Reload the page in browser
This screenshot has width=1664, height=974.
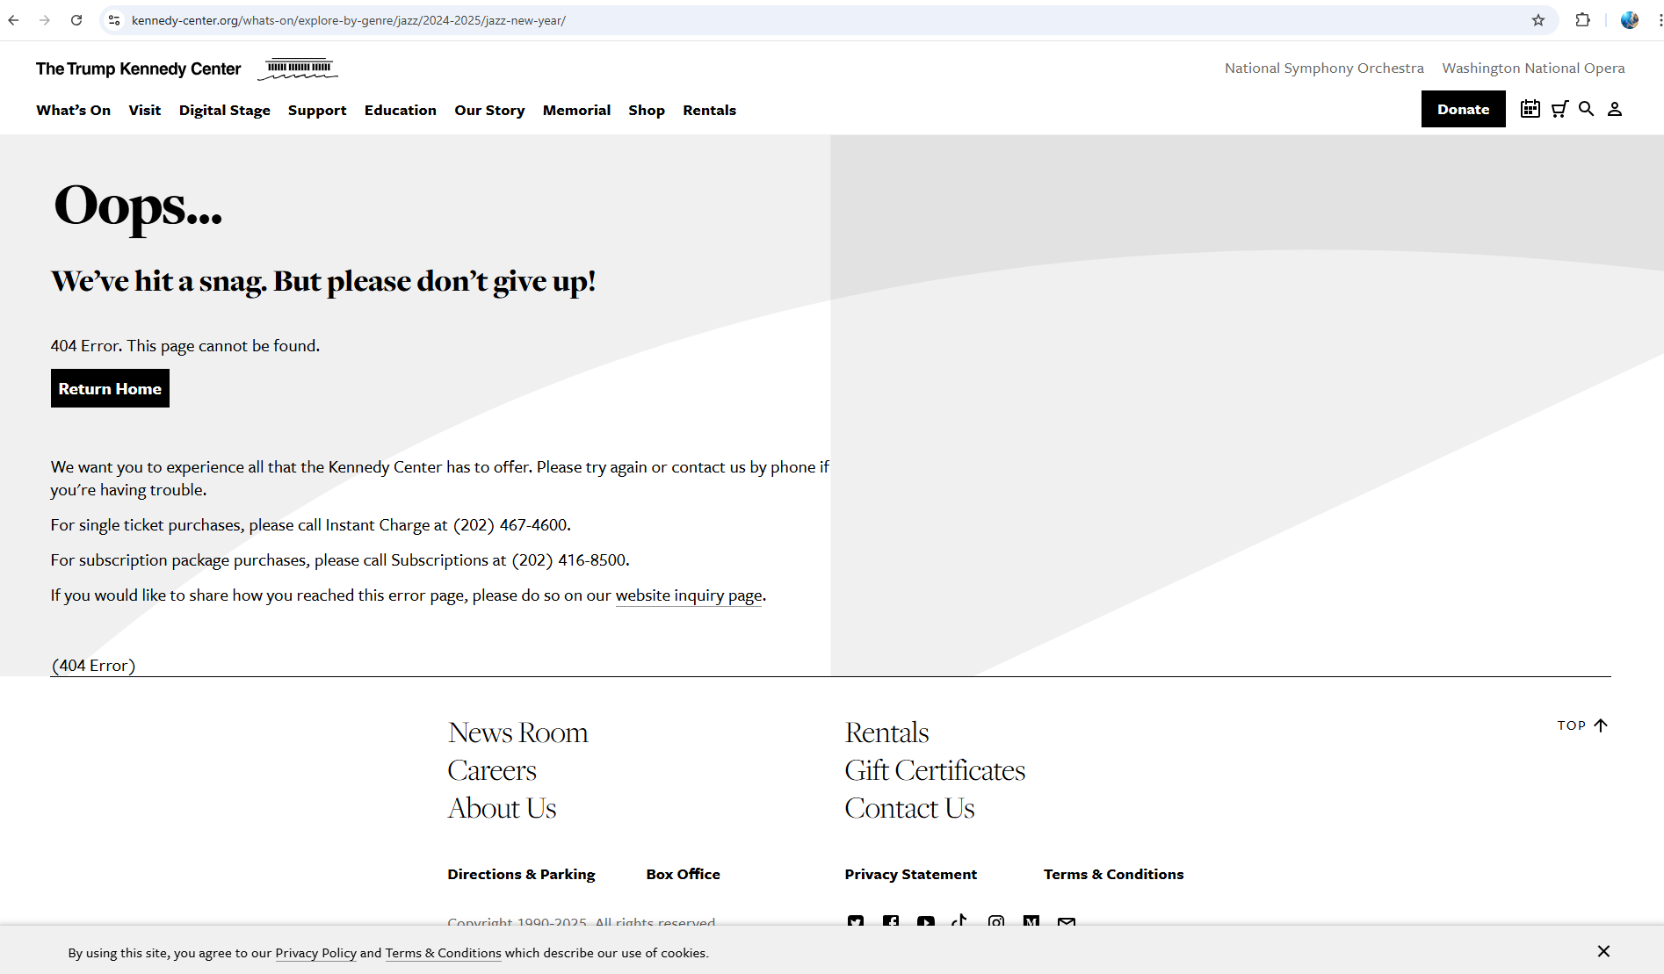[x=76, y=20]
